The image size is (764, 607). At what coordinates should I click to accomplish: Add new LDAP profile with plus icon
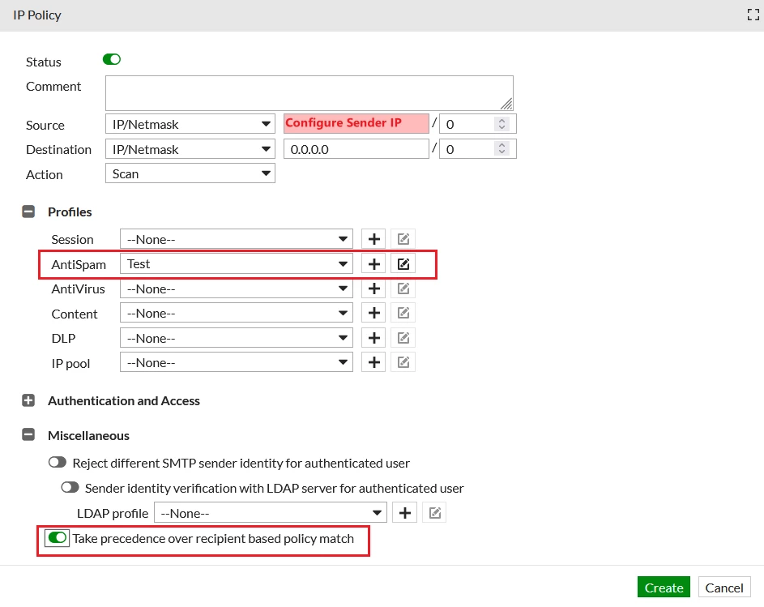point(405,513)
